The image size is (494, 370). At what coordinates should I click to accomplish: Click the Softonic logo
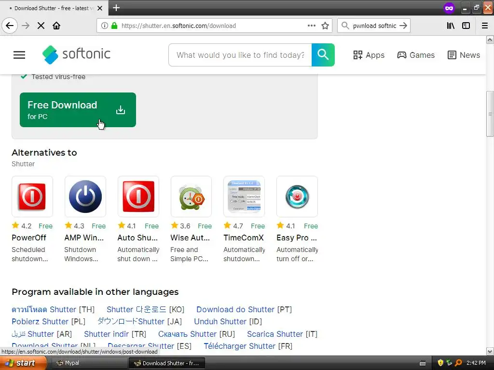click(76, 55)
